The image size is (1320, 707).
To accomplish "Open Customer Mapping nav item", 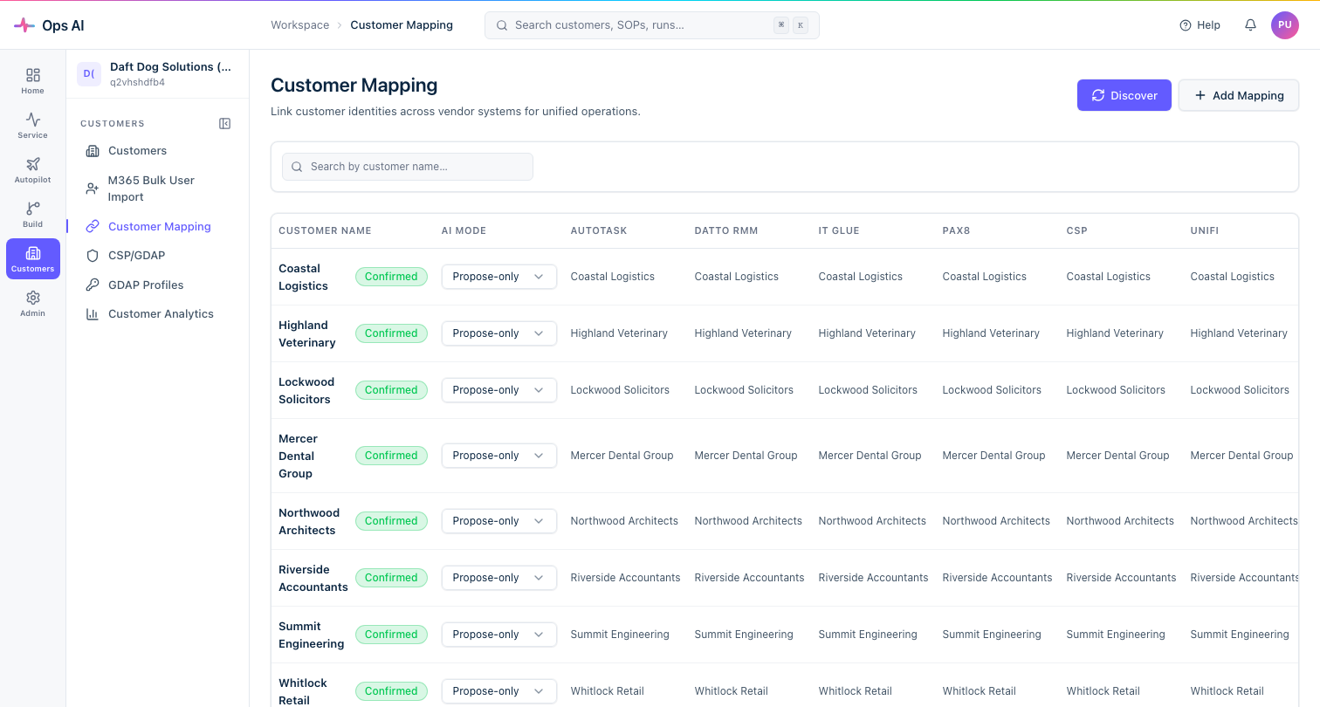I will (157, 226).
